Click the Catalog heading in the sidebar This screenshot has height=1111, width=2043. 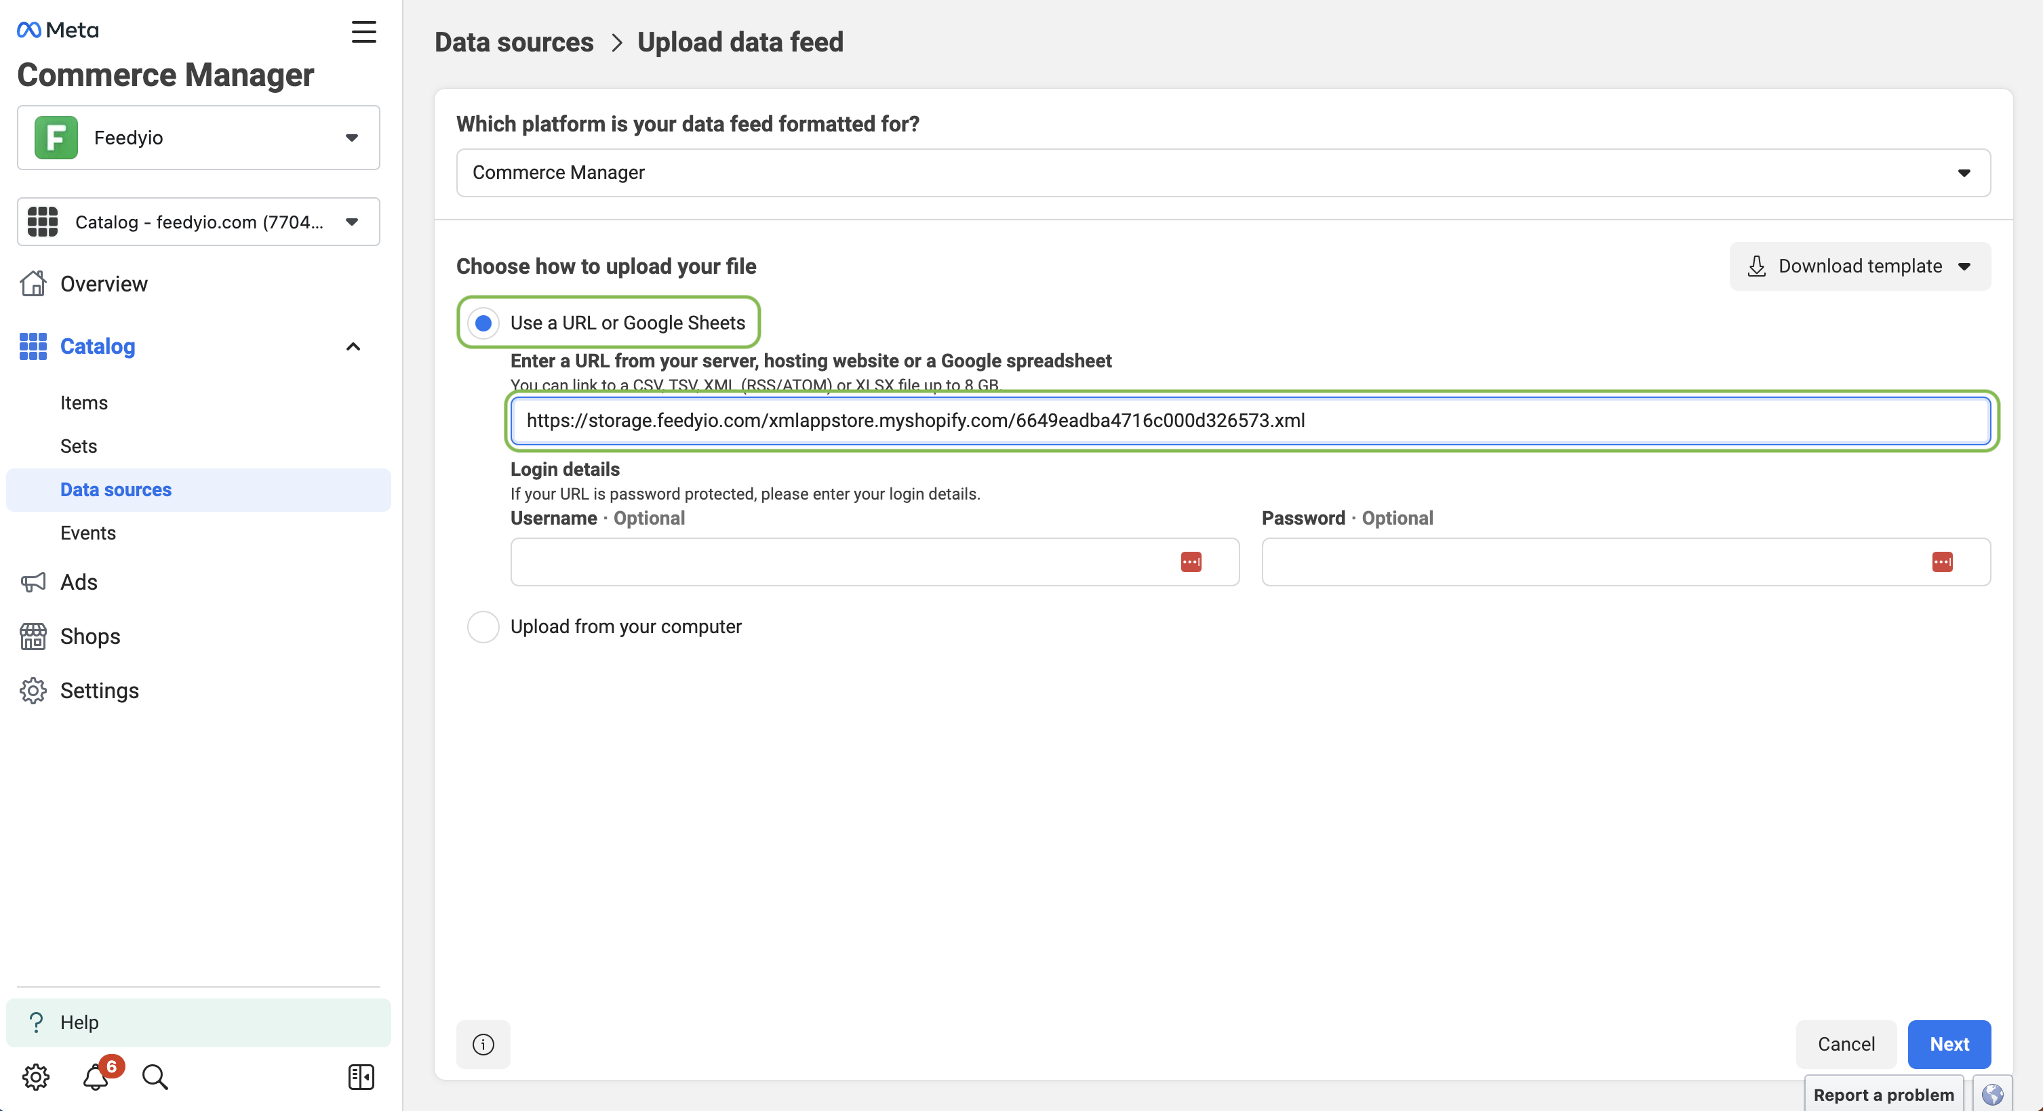pos(98,346)
